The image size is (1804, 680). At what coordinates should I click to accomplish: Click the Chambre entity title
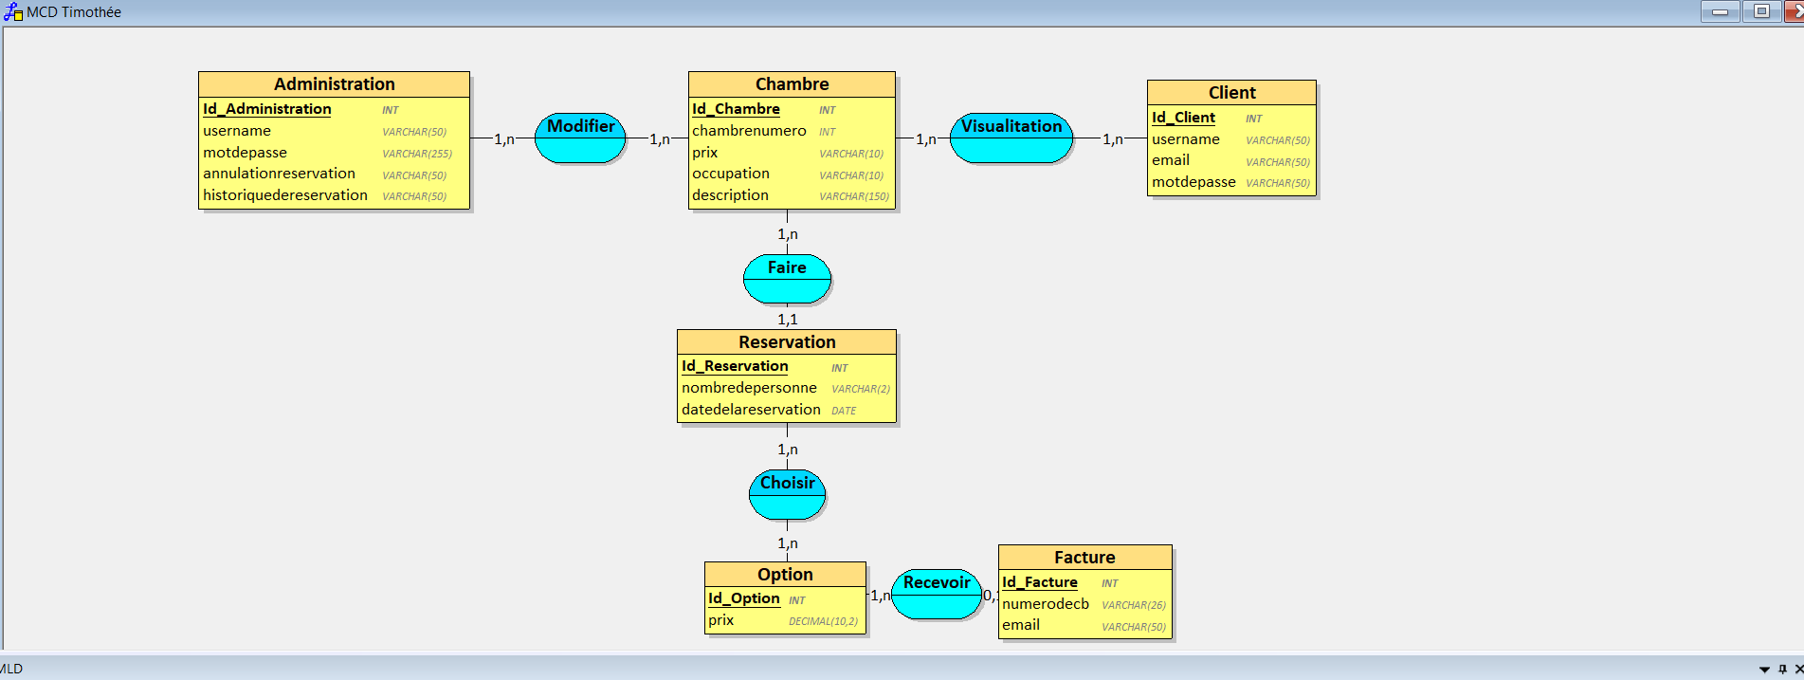[792, 84]
